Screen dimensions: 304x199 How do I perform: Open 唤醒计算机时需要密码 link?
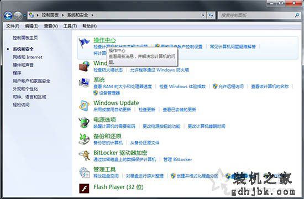(x=114, y=126)
